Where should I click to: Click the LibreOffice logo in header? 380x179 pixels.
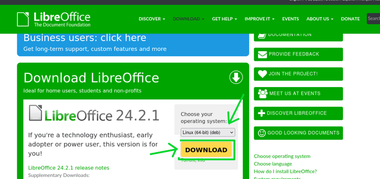pyautogui.click(x=53, y=19)
